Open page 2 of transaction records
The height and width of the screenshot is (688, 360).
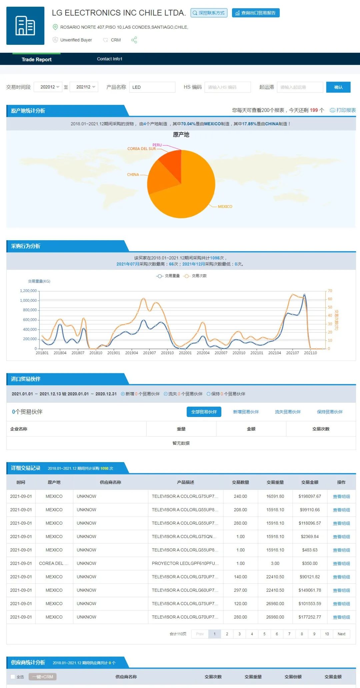click(x=227, y=634)
